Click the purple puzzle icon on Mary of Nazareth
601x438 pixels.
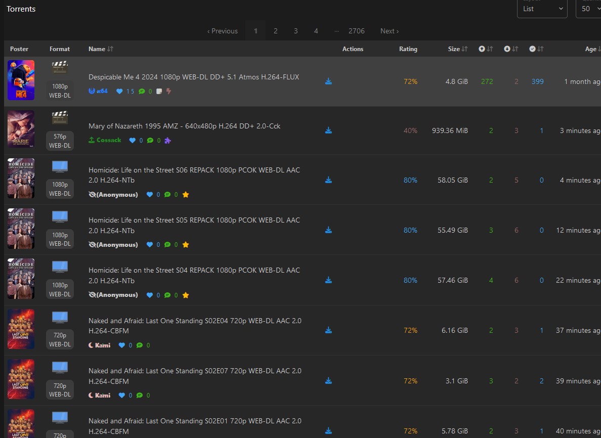[x=167, y=141]
